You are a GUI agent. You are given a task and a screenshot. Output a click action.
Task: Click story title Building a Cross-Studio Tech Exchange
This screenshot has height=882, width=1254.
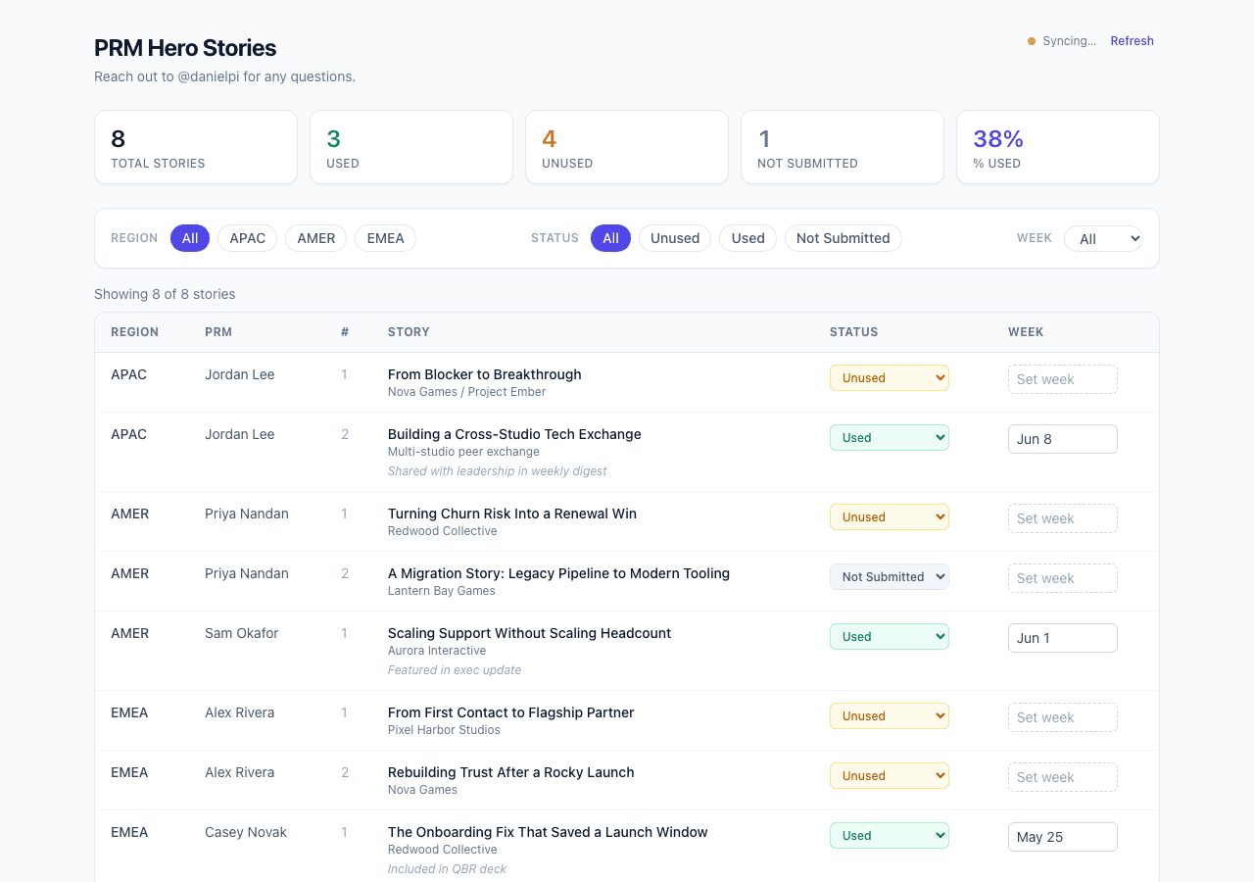pos(514,434)
